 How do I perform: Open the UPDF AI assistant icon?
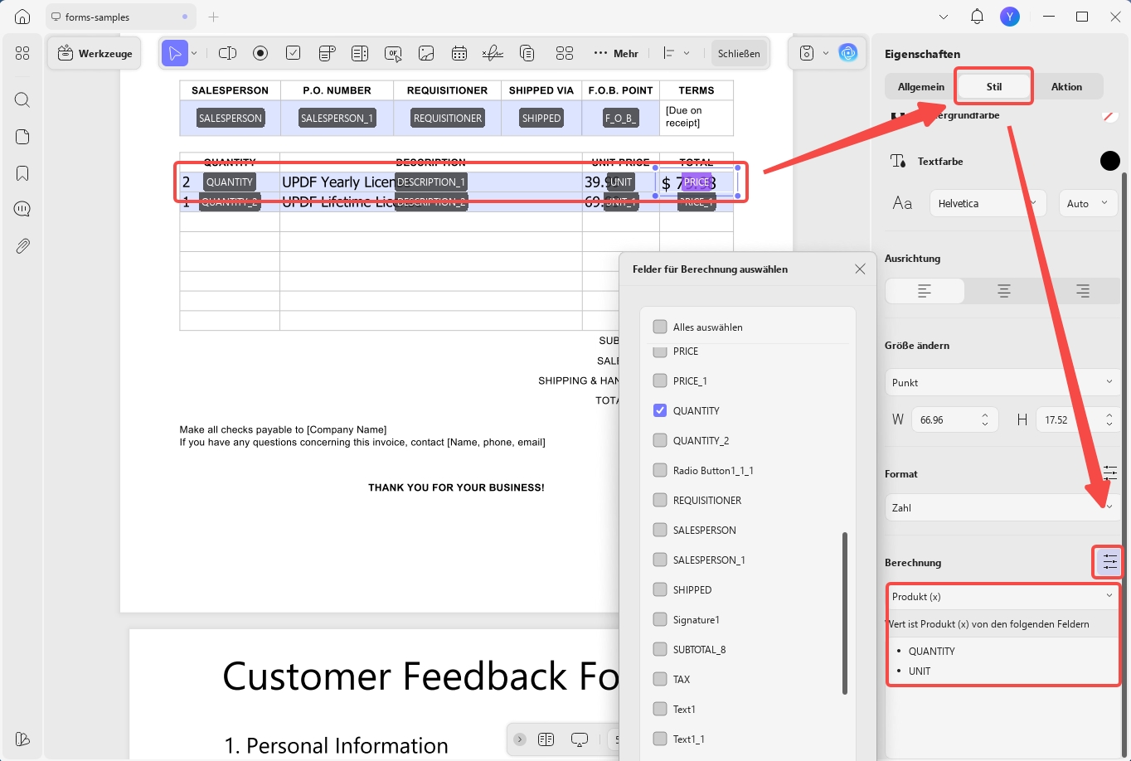tap(847, 53)
